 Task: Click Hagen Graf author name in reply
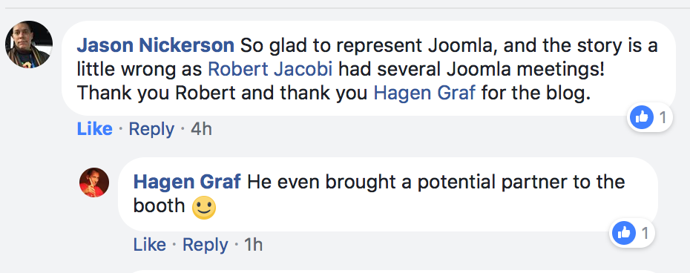coord(187,182)
